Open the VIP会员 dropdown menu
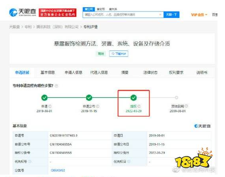Image resolution: width=225 pixels, height=177 pixels. pyautogui.click(x=199, y=15)
